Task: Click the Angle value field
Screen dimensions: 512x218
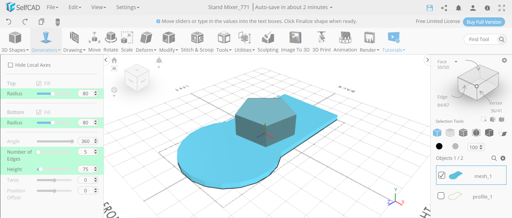Action: pos(88,141)
